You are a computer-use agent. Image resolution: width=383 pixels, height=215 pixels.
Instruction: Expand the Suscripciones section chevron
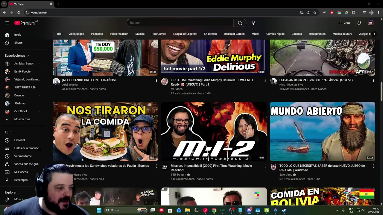[28, 56]
